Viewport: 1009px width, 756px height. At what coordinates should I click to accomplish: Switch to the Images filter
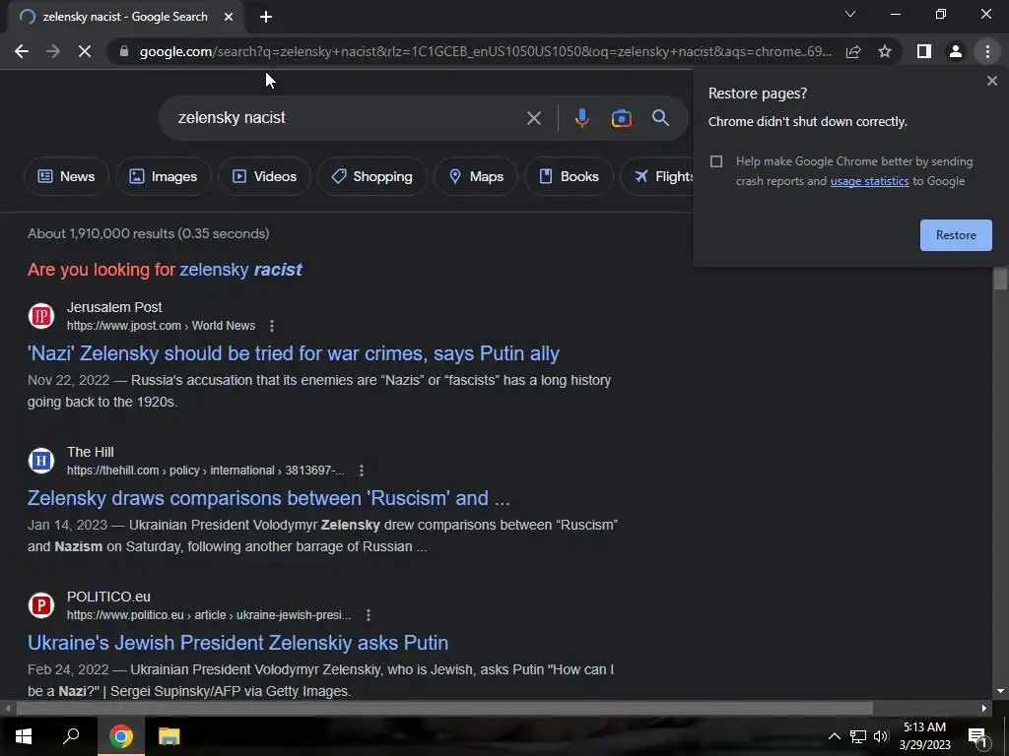pos(164,176)
